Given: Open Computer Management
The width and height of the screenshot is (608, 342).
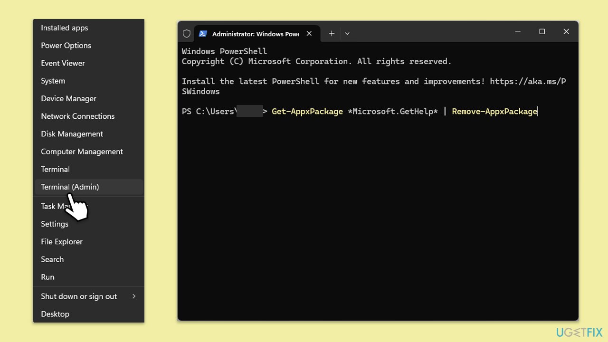Looking at the screenshot, I should (x=89, y=152).
